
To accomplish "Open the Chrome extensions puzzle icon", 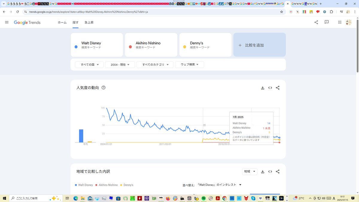I will [x=331, y=12].
